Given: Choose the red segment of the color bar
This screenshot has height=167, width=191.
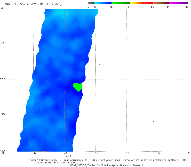Looking at the screenshot, I should [x=148, y=3].
